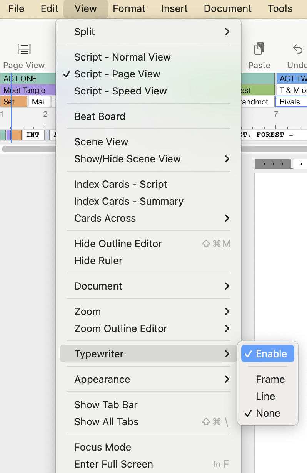Screen dimensions: 307x473
Task: Open Index Cards - Script view
Action: click(x=148, y=184)
